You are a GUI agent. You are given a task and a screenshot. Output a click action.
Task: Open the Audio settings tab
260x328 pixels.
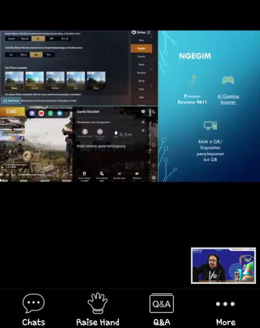[x=141, y=97]
